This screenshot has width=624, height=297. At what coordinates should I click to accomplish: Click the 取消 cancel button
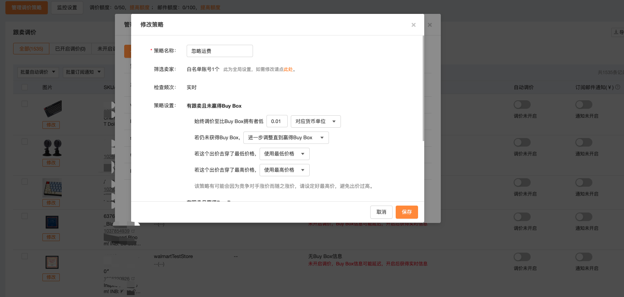pyautogui.click(x=381, y=212)
